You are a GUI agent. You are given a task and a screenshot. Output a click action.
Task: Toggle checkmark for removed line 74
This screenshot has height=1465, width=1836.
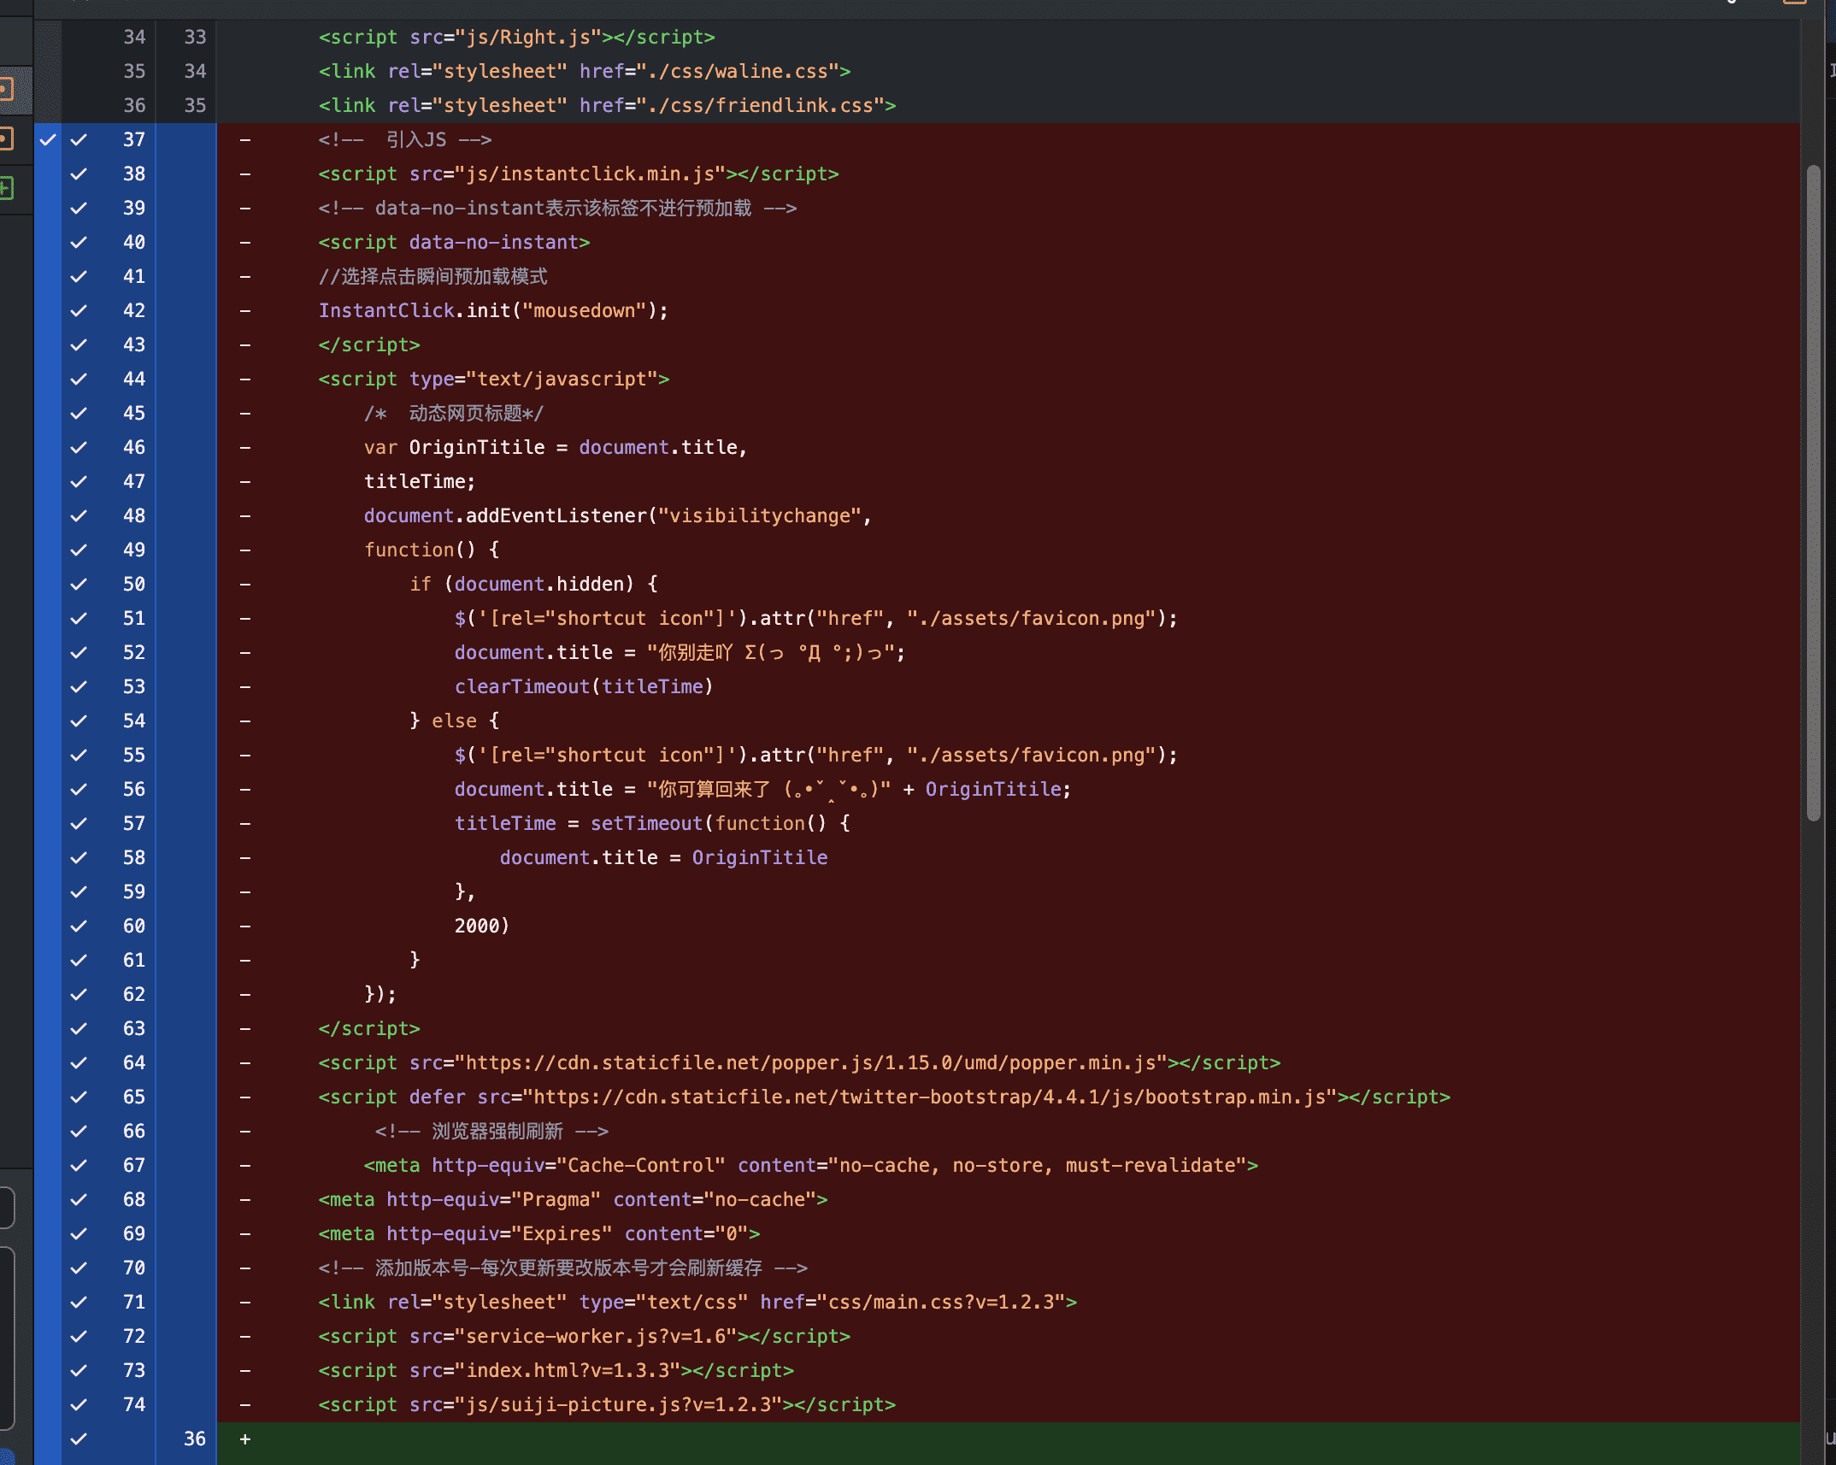[x=79, y=1404]
